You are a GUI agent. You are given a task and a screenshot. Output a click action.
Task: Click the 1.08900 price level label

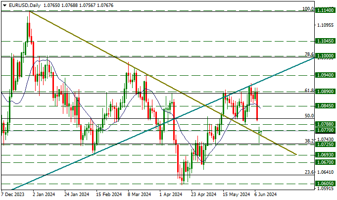[x=325, y=92]
